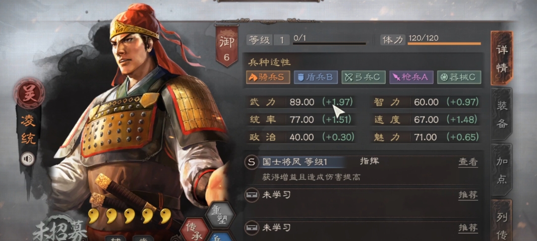Click the second unlearned skill slot icon

coord(251,227)
